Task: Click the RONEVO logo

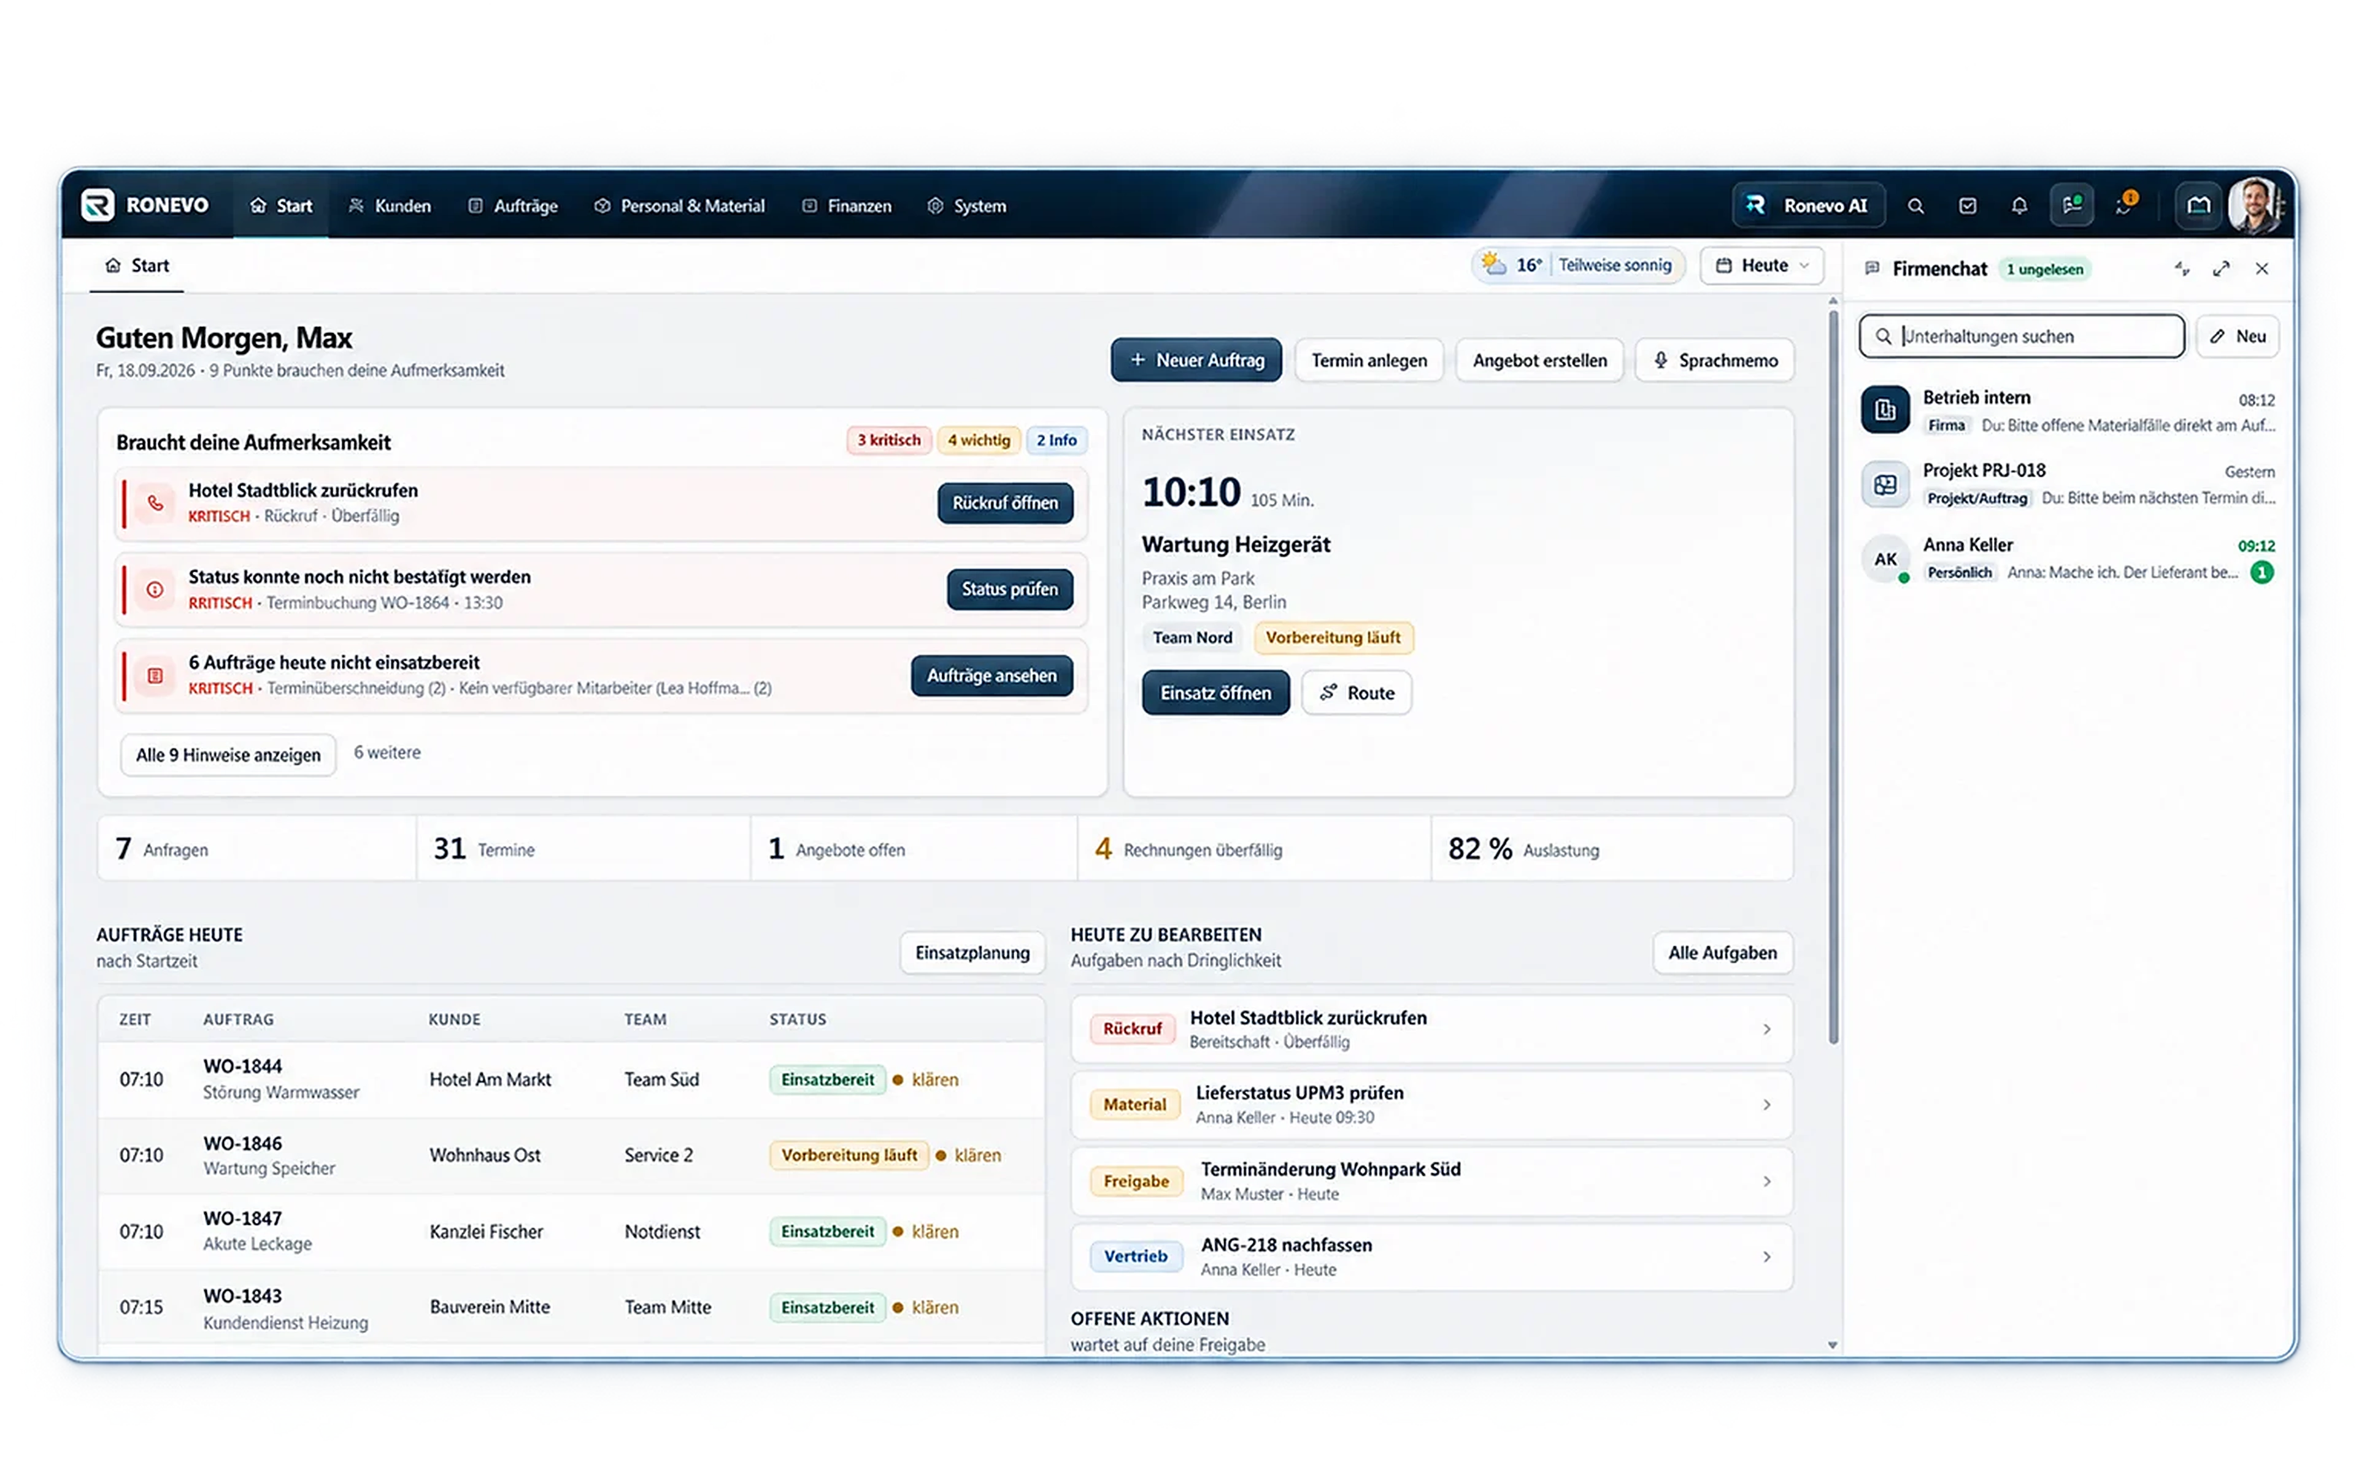Action: pyautogui.click(x=144, y=204)
